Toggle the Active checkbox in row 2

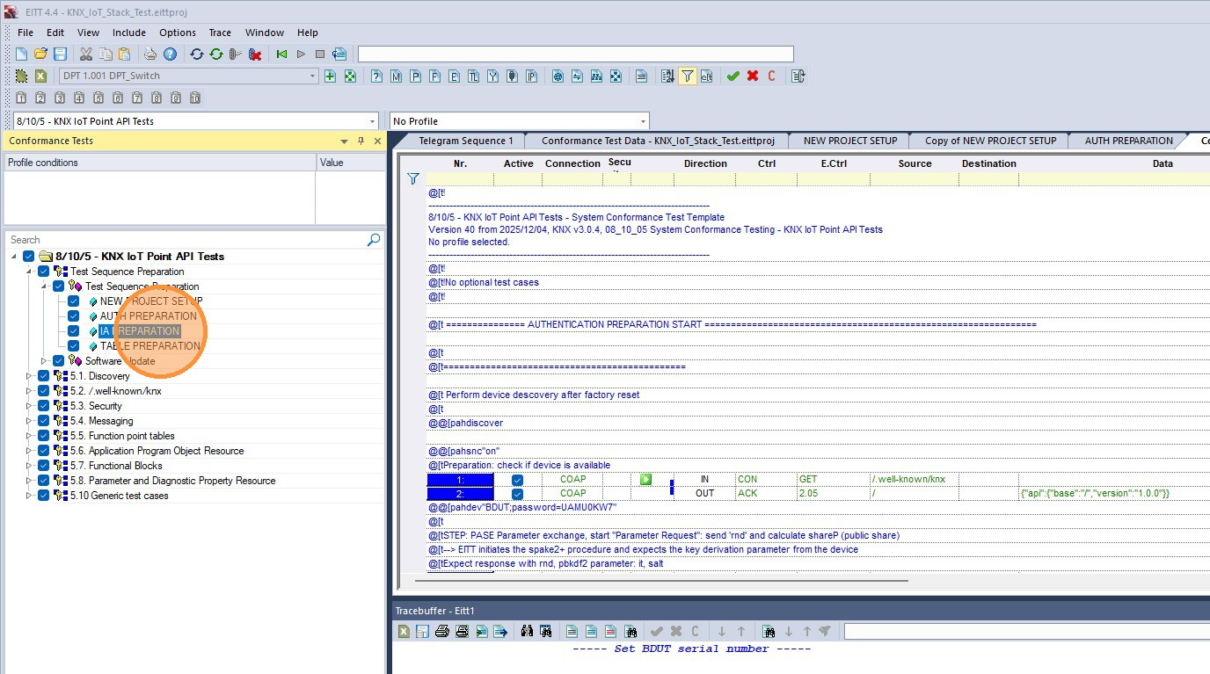pos(517,494)
